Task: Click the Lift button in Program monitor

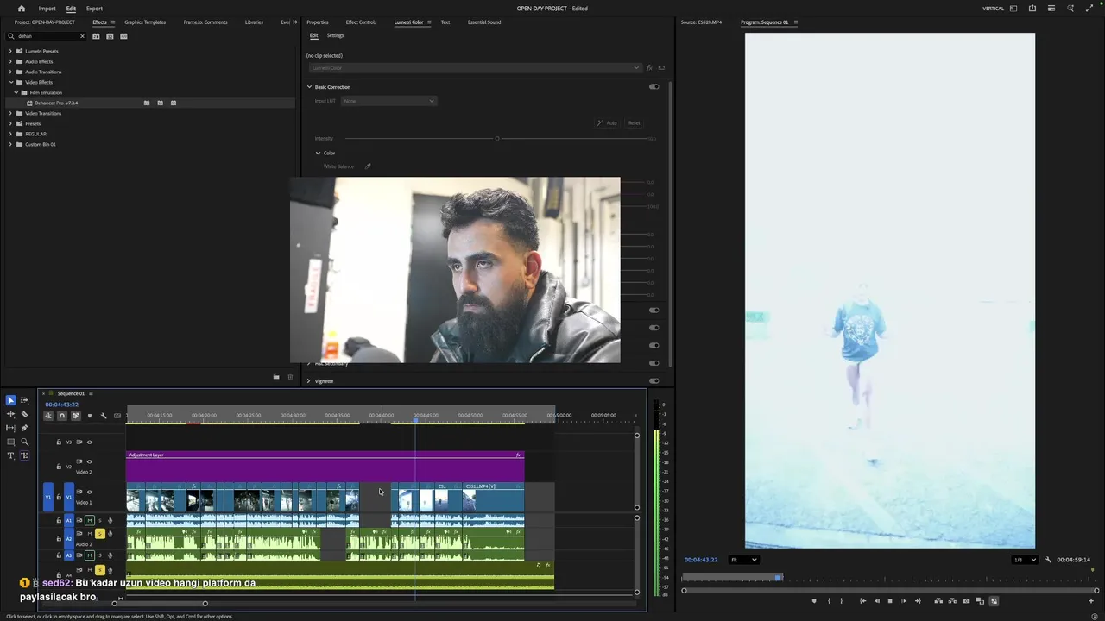Action: click(938, 601)
